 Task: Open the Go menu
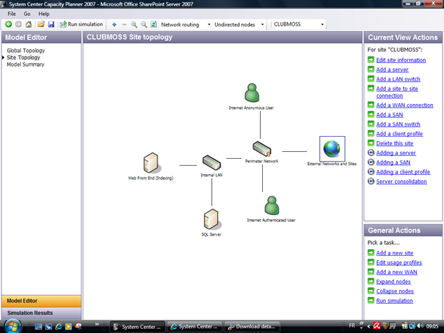pyautogui.click(x=27, y=14)
